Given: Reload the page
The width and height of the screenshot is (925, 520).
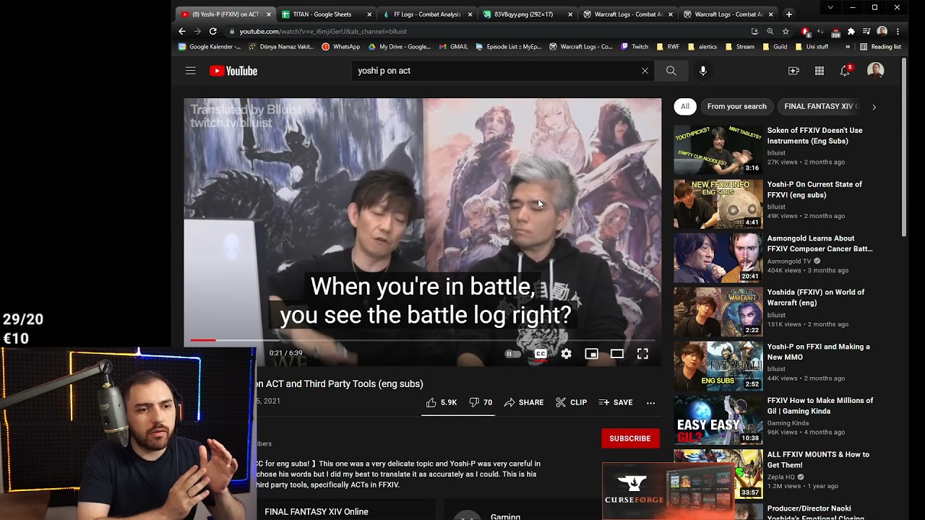Looking at the screenshot, I should (x=212, y=31).
